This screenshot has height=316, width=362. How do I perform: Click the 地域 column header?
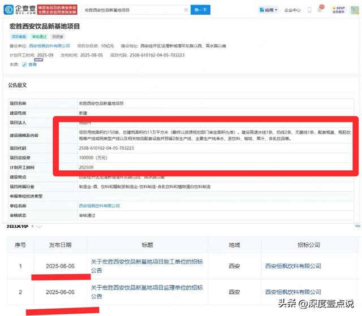[234, 245]
